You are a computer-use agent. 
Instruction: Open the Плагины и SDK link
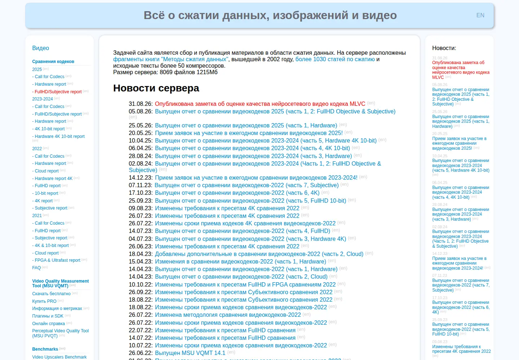pos(48,316)
